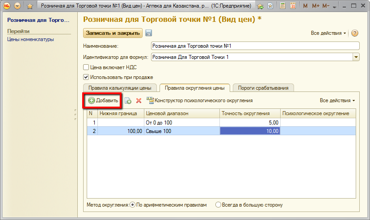
Task: Click the save diskette icon
Action: [149, 33]
